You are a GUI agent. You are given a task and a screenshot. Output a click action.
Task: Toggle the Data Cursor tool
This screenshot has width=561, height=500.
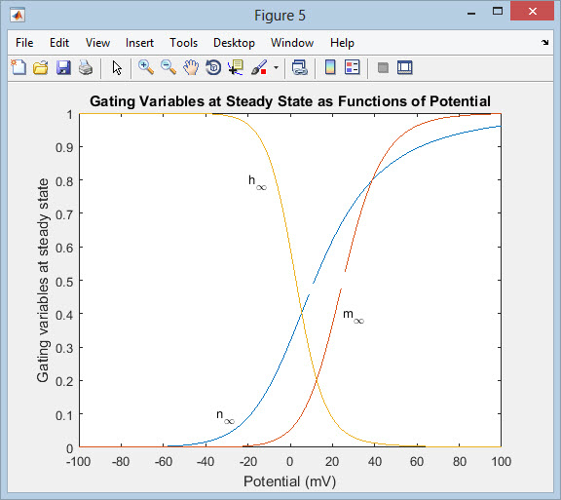pyautogui.click(x=236, y=67)
